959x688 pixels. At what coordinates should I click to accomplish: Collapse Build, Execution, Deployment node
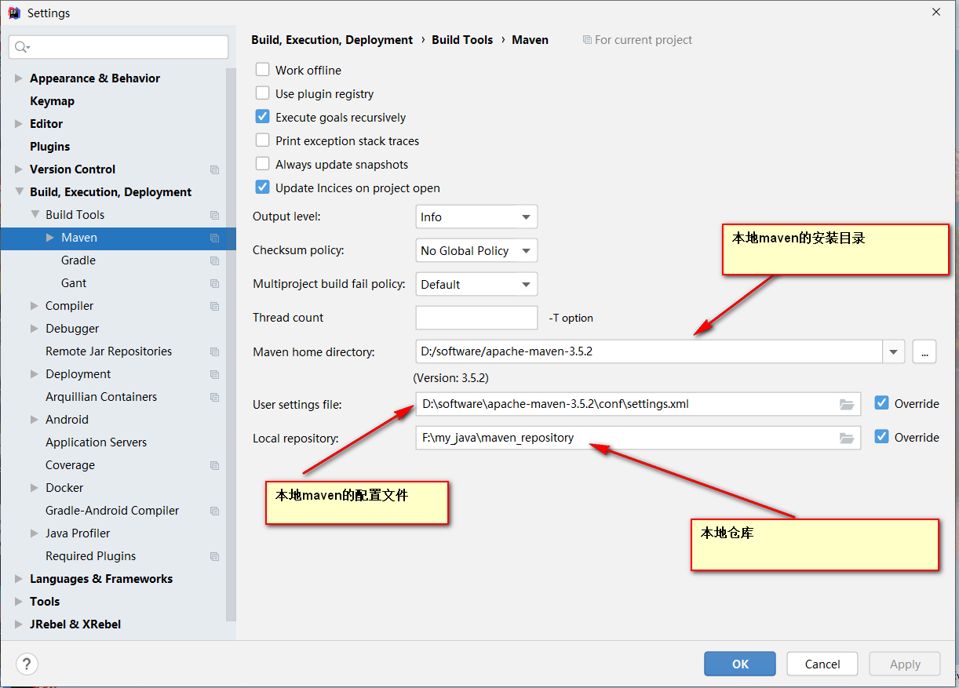(x=19, y=192)
